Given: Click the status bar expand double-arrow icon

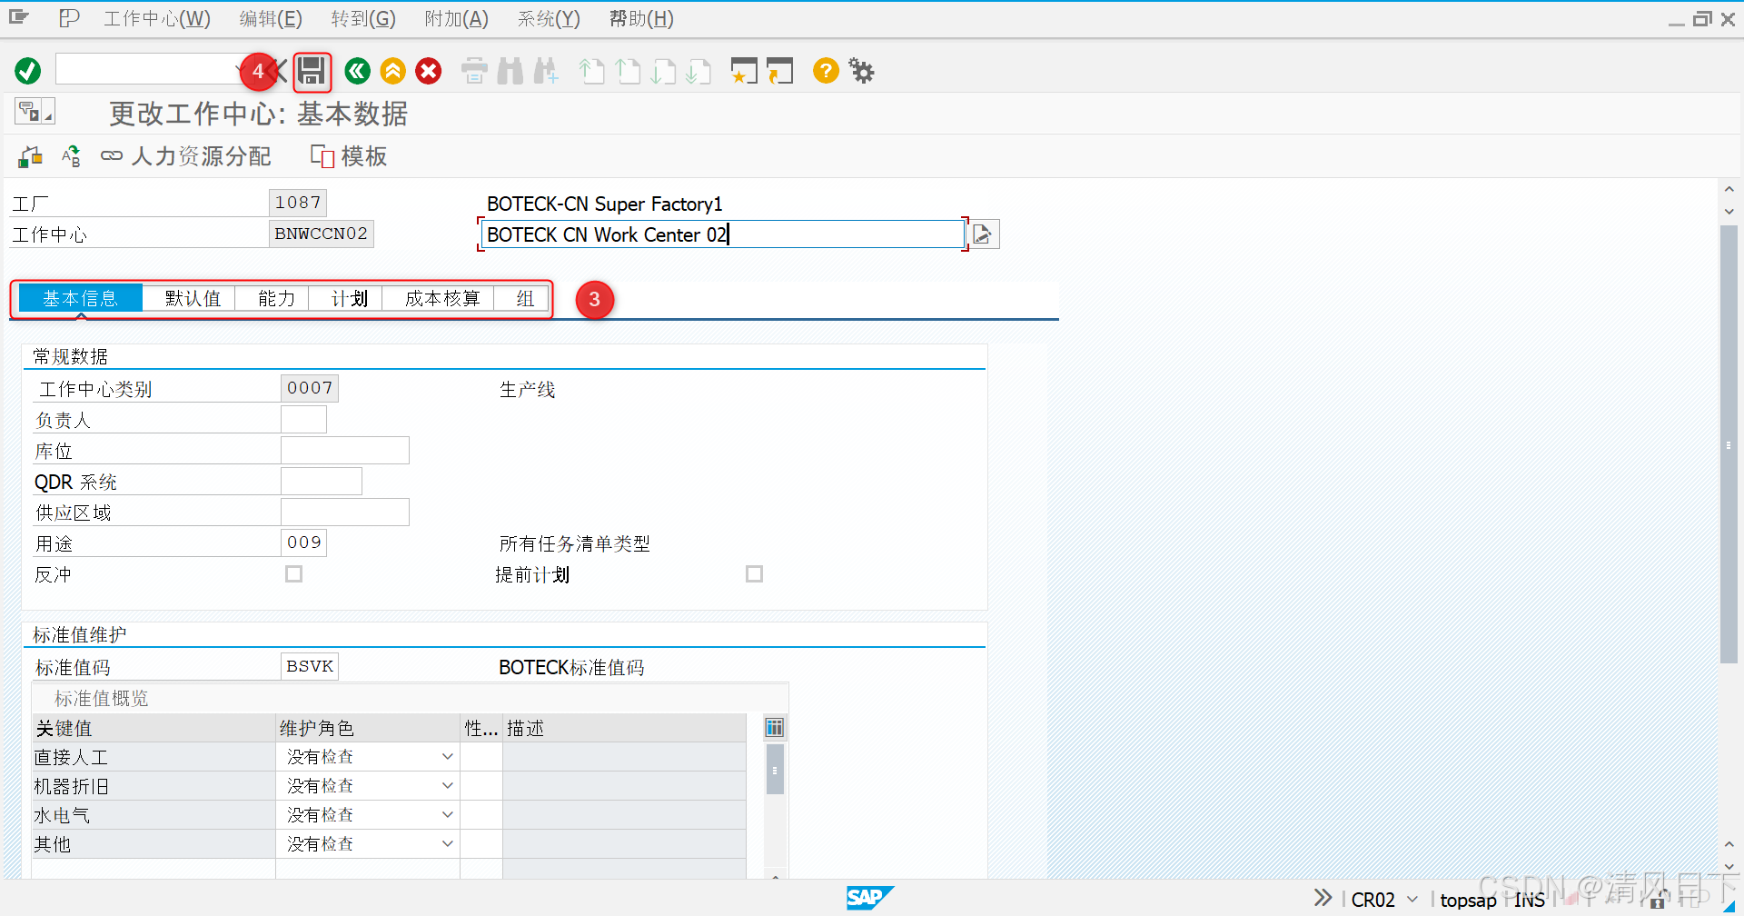Looking at the screenshot, I should 1323,898.
